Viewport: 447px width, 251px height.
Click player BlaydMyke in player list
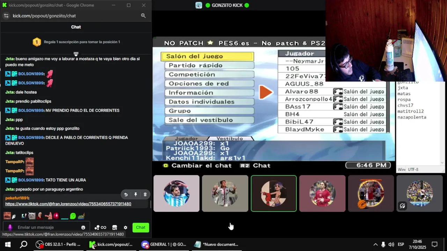(x=305, y=129)
